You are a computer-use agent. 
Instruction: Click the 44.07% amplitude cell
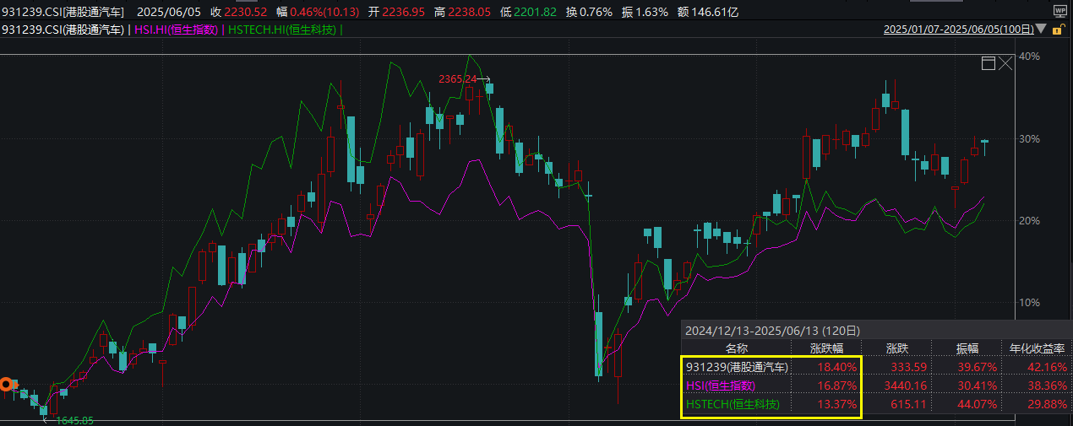(978, 406)
